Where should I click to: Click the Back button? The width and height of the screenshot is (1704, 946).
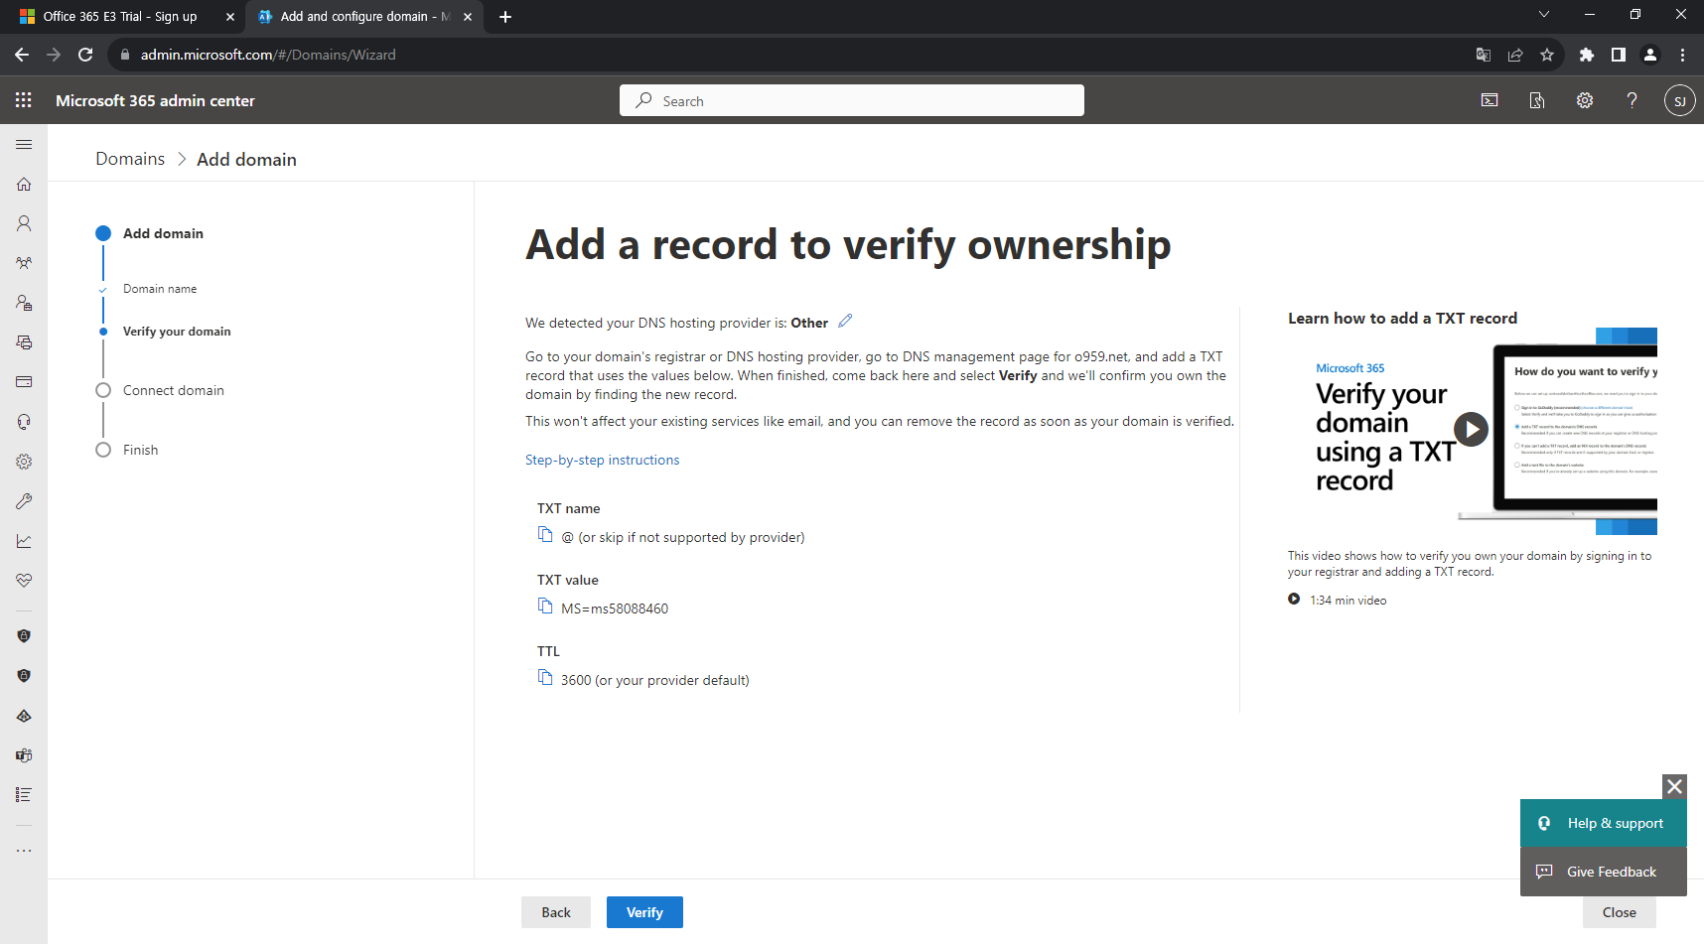coord(556,912)
